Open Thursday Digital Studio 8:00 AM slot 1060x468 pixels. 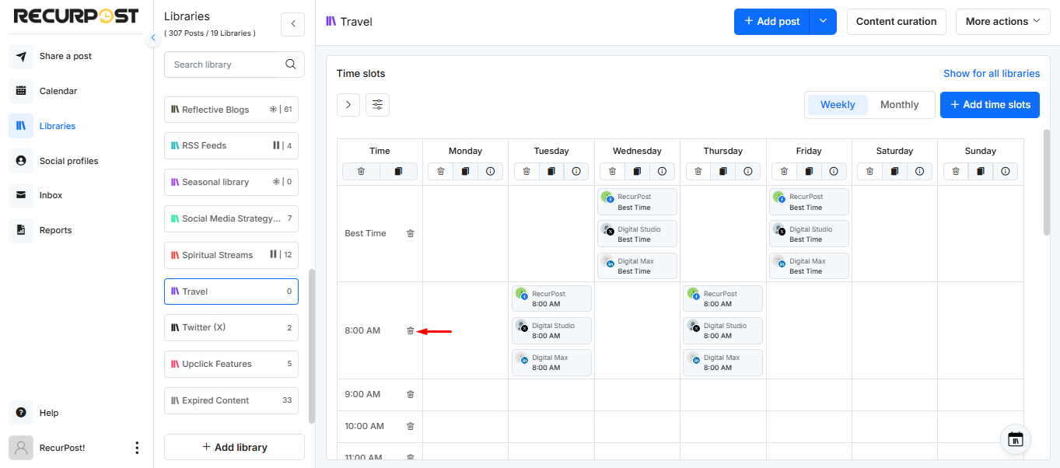[722, 331]
